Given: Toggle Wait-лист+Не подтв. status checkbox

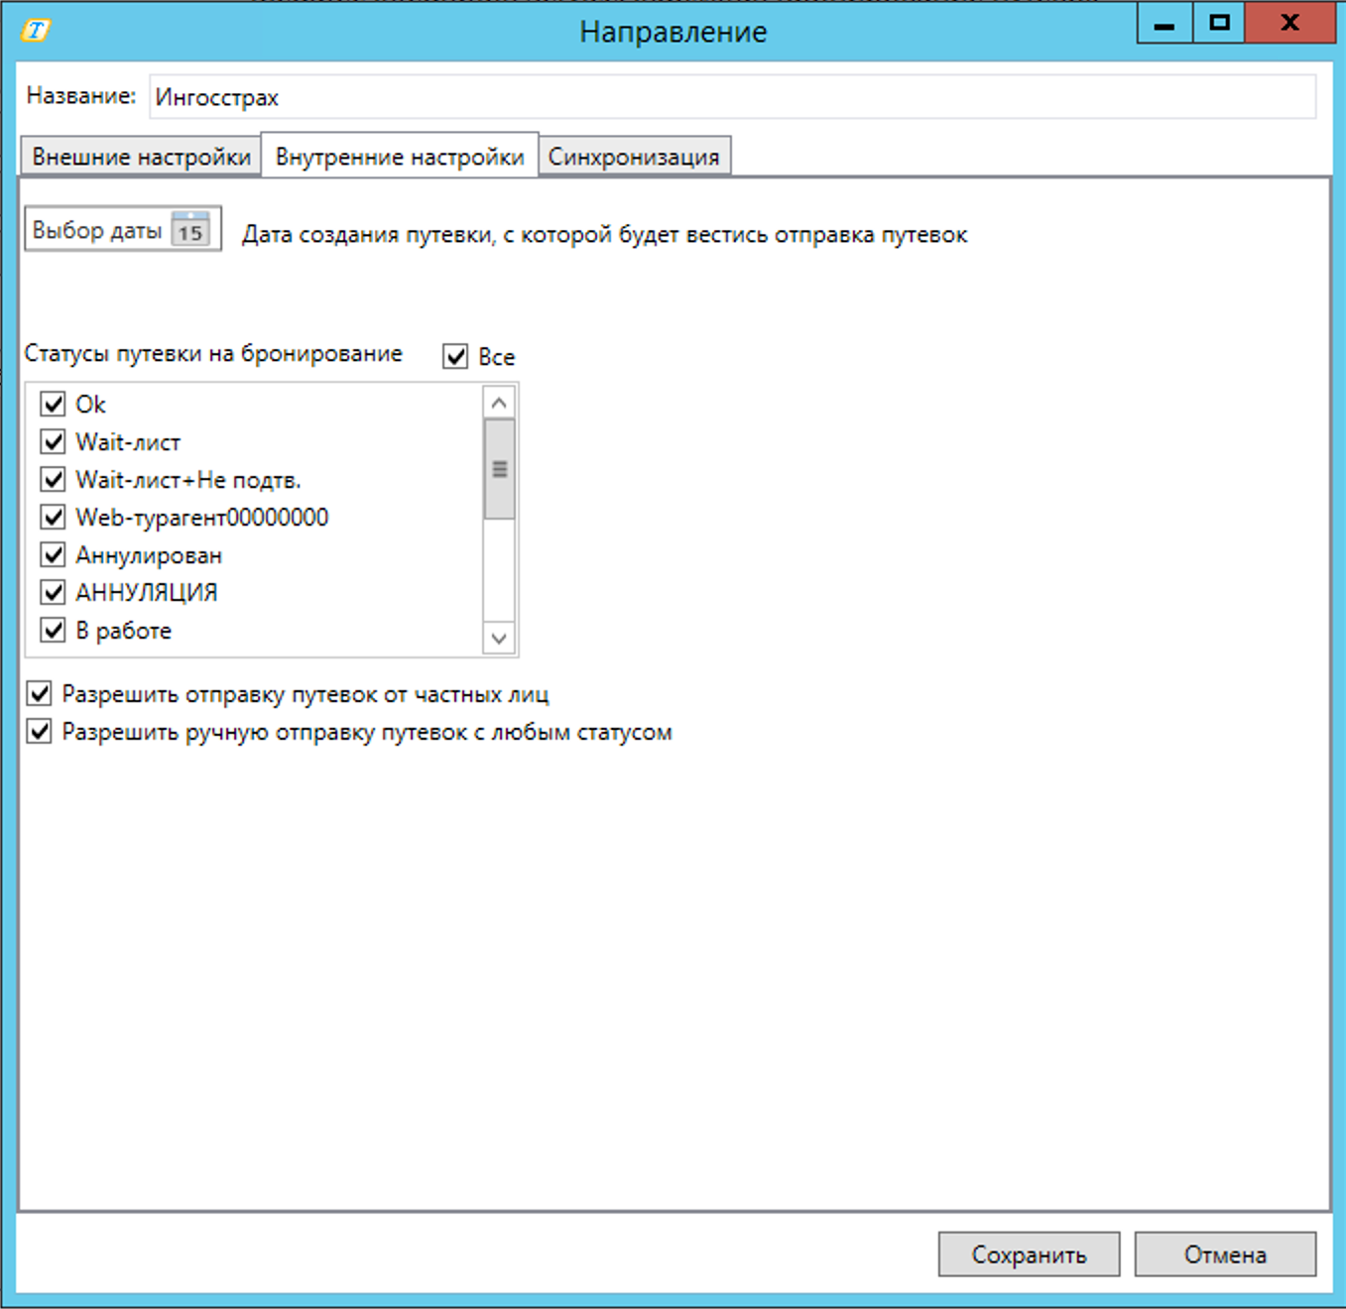Looking at the screenshot, I should tap(54, 480).
